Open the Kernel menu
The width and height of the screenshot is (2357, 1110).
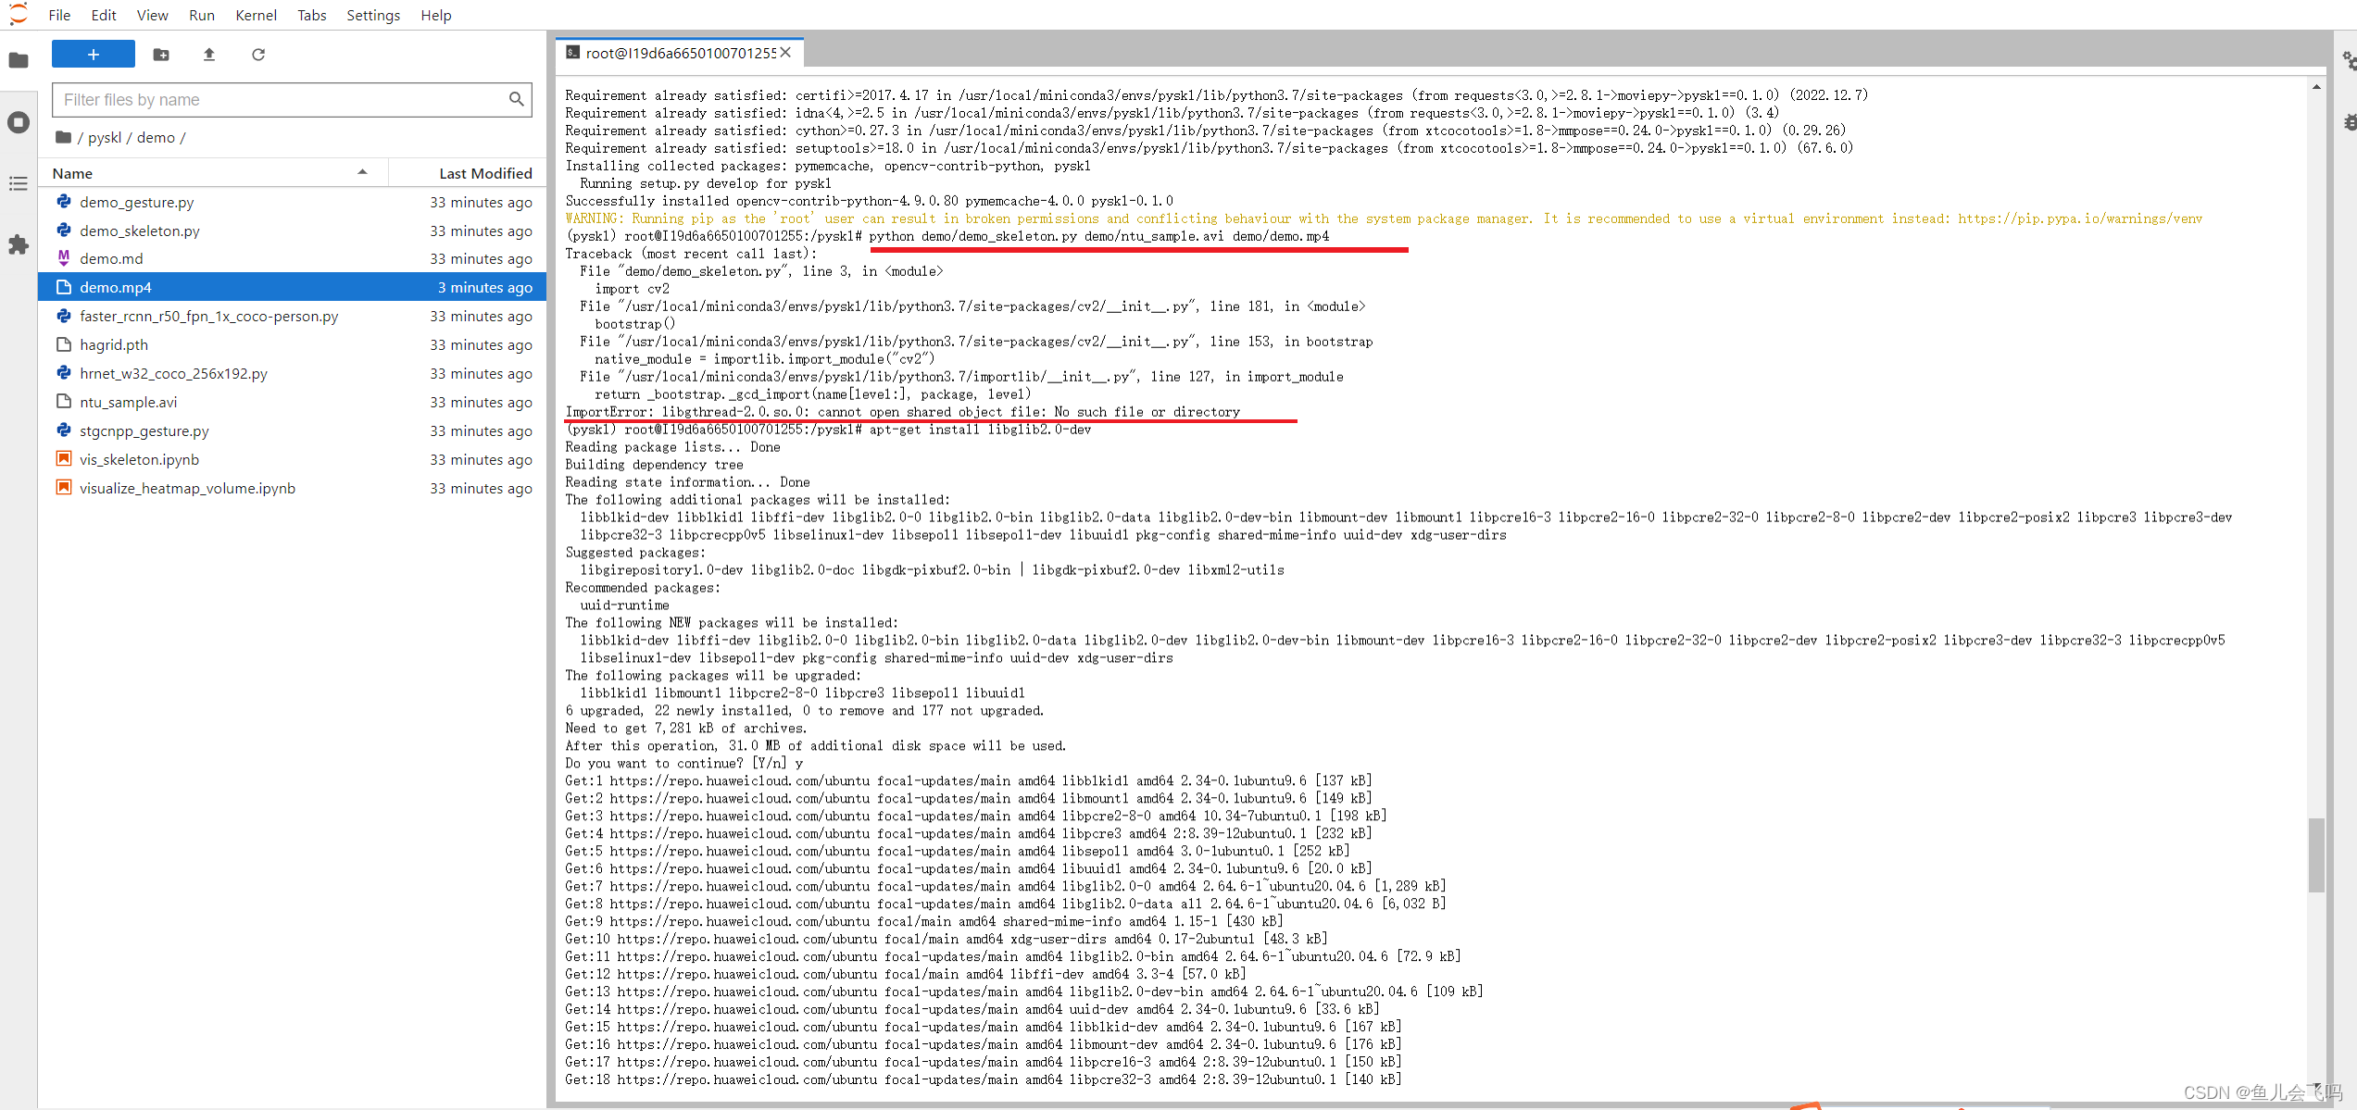(x=256, y=15)
